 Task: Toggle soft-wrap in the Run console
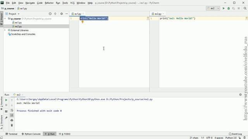click(12, 110)
